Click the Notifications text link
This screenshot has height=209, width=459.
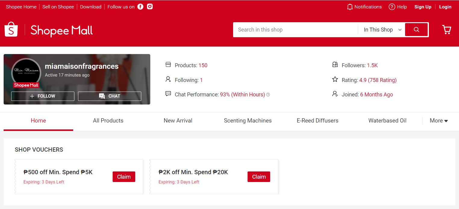click(x=368, y=7)
